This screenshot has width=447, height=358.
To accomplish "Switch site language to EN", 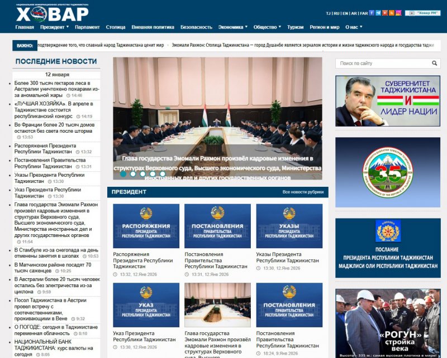I will pos(345,13).
